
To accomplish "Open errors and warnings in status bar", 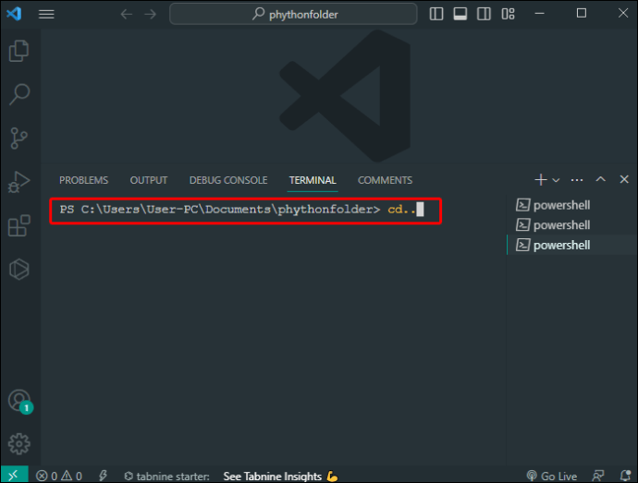I will pos(59,476).
